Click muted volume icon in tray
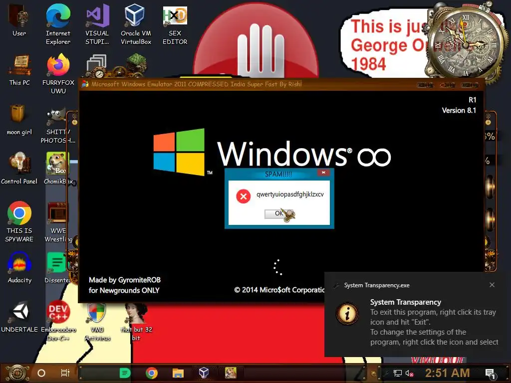Viewport: 511px width, 383px height. [409, 373]
